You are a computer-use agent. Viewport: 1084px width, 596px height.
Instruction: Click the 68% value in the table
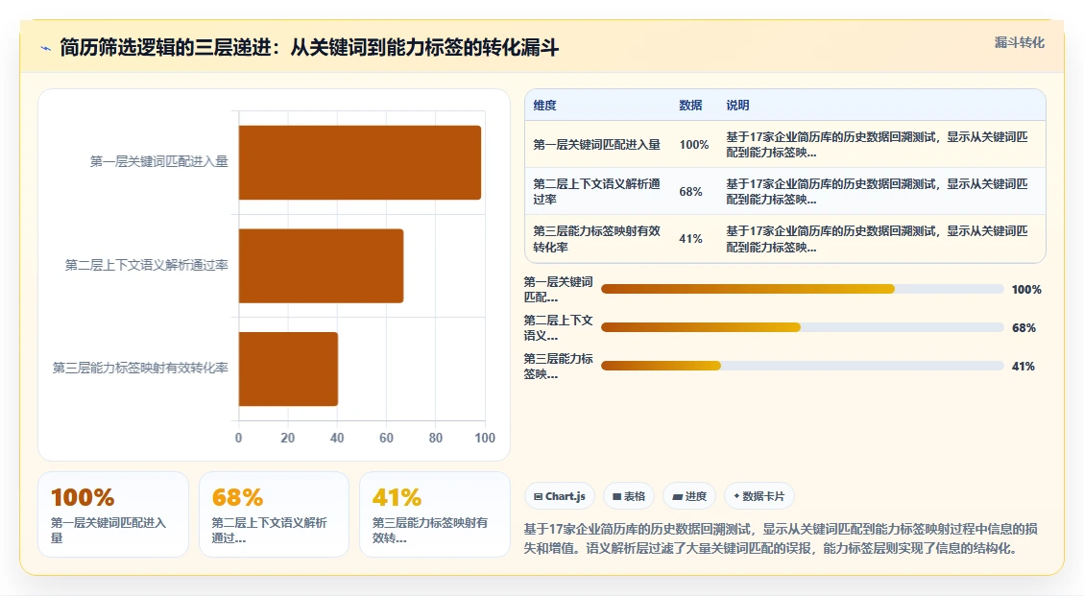690,192
